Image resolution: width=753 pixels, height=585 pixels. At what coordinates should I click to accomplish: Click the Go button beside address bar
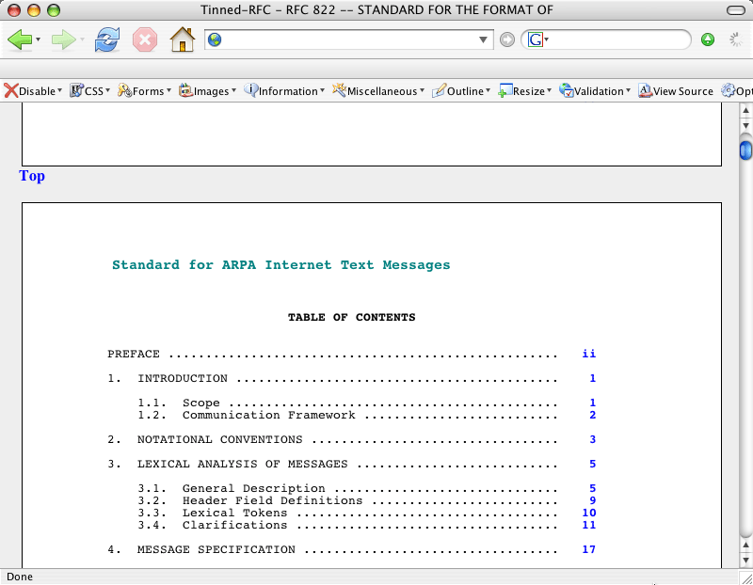coord(507,40)
